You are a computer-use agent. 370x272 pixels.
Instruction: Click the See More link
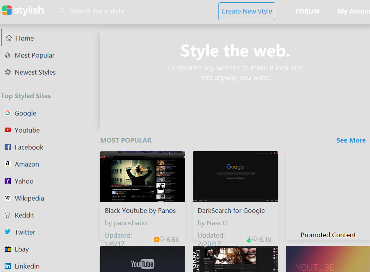click(351, 140)
